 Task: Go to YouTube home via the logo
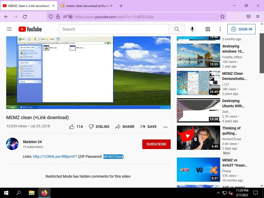(30, 29)
